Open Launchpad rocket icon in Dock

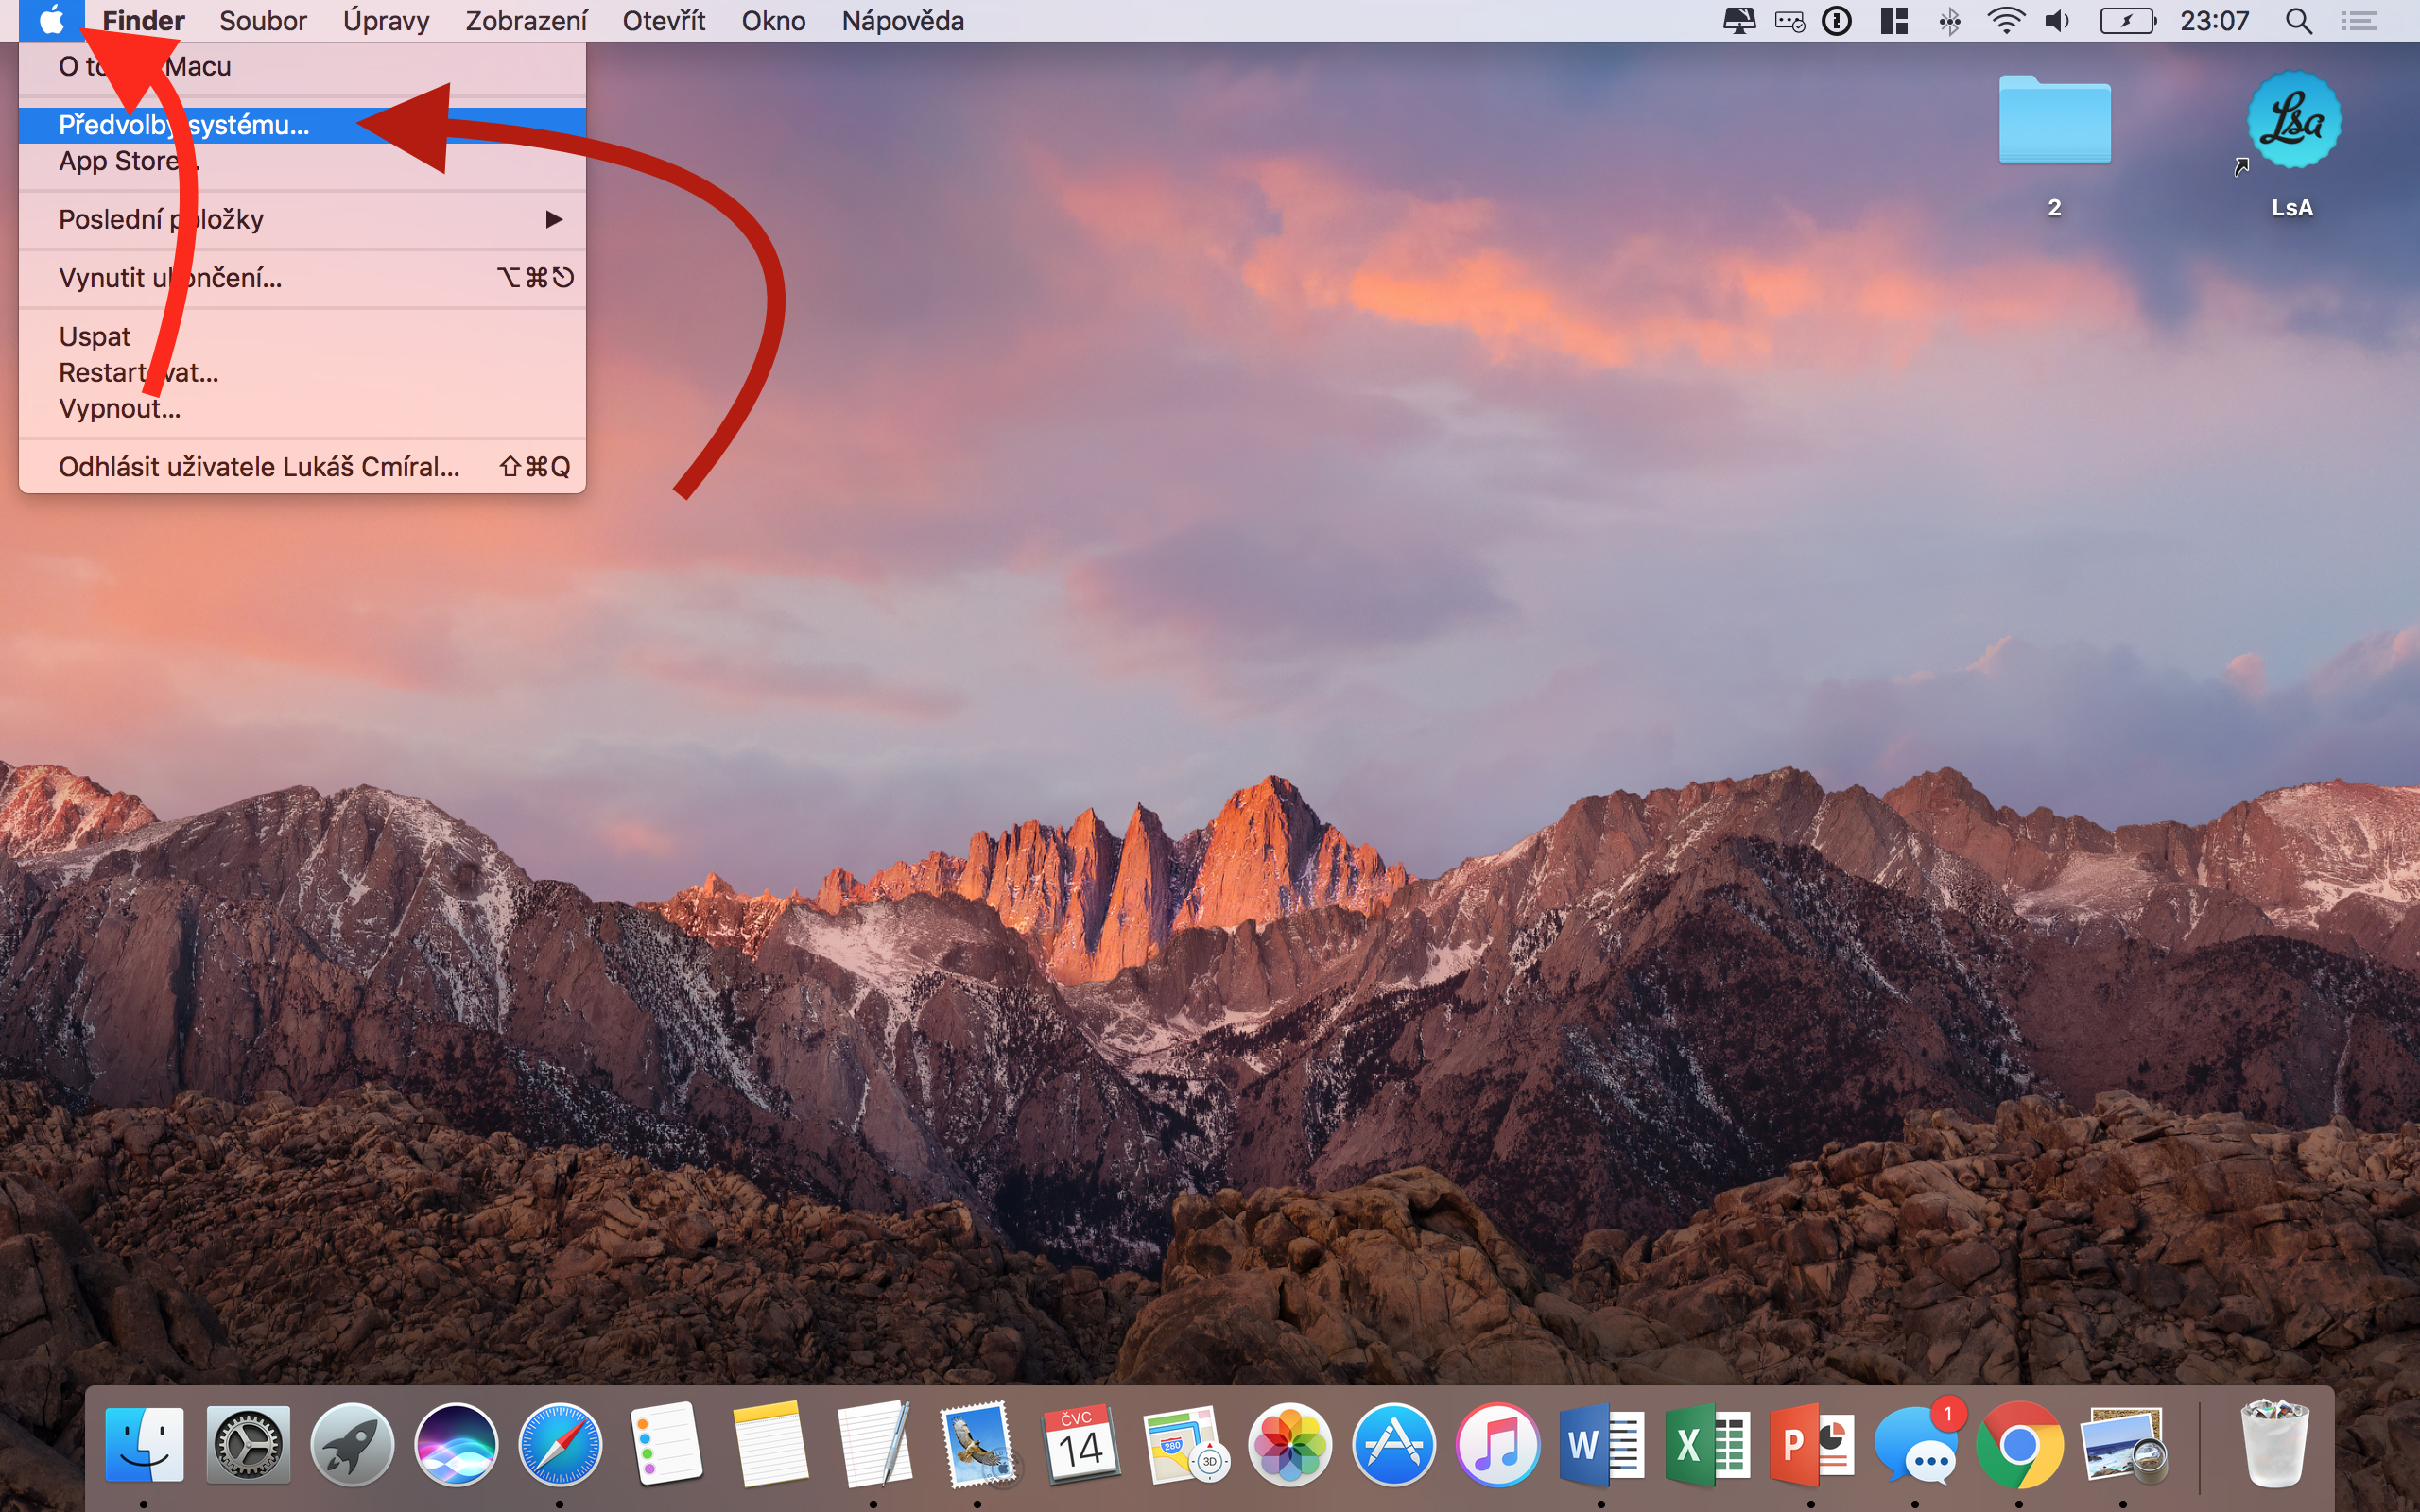pyautogui.click(x=352, y=1445)
